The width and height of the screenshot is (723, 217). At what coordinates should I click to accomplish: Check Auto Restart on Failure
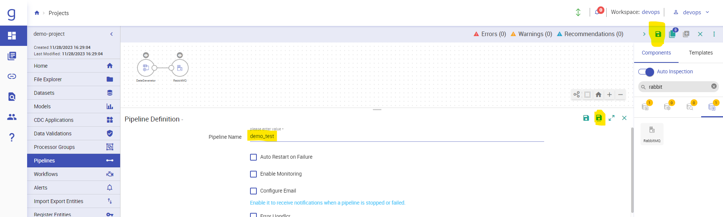tap(253, 157)
